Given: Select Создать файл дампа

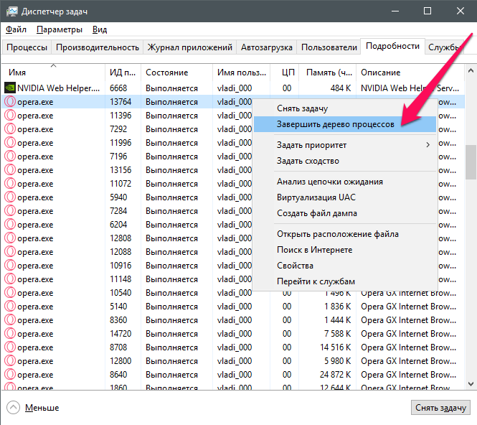Looking at the screenshot, I should pos(345,213).
